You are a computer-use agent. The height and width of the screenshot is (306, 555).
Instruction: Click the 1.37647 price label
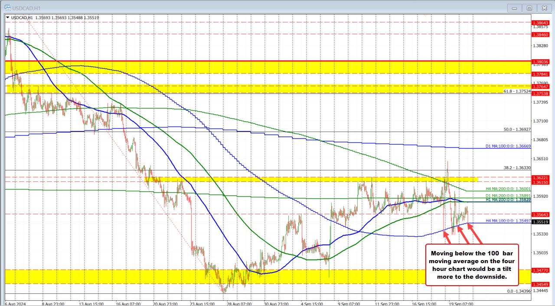point(541,87)
